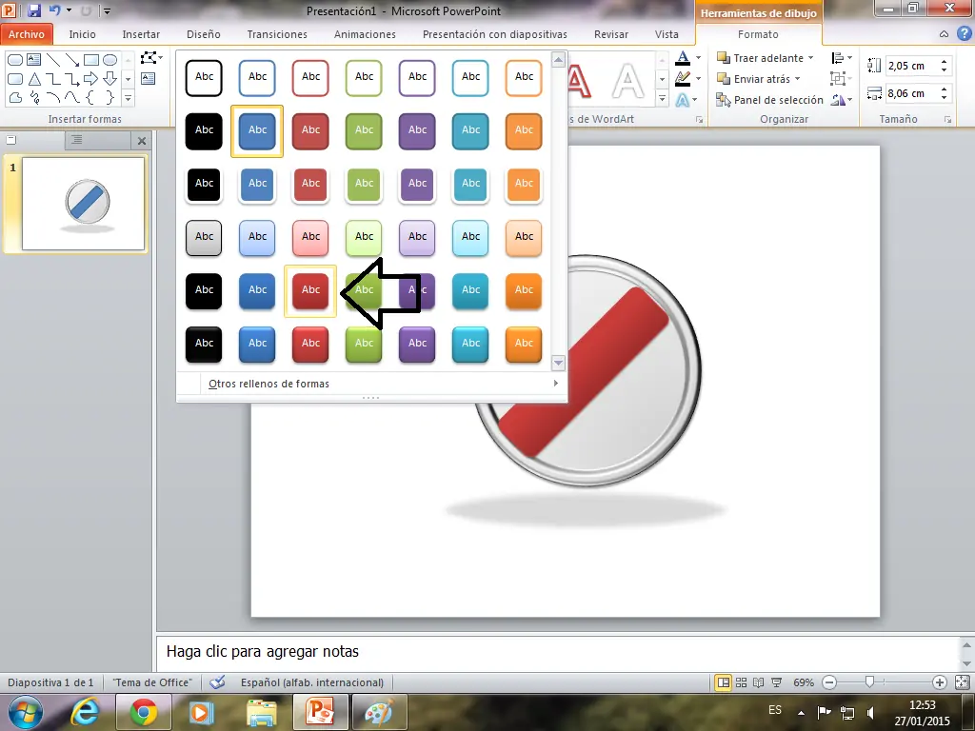Switch left pane to Slides tab

point(11,140)
